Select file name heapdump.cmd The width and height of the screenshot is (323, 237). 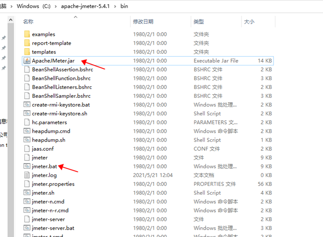pyautogui.click(x=51, y=131)
